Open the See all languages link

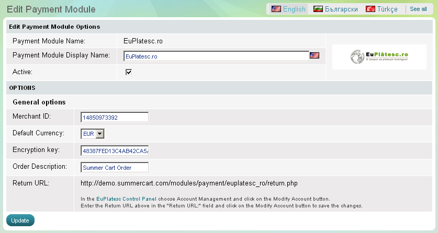point(418,9)
